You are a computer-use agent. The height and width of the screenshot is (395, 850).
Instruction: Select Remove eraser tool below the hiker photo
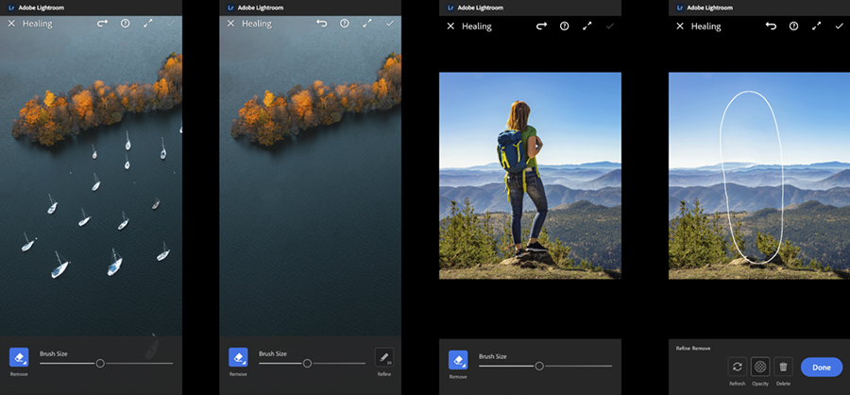coord(458,360)
